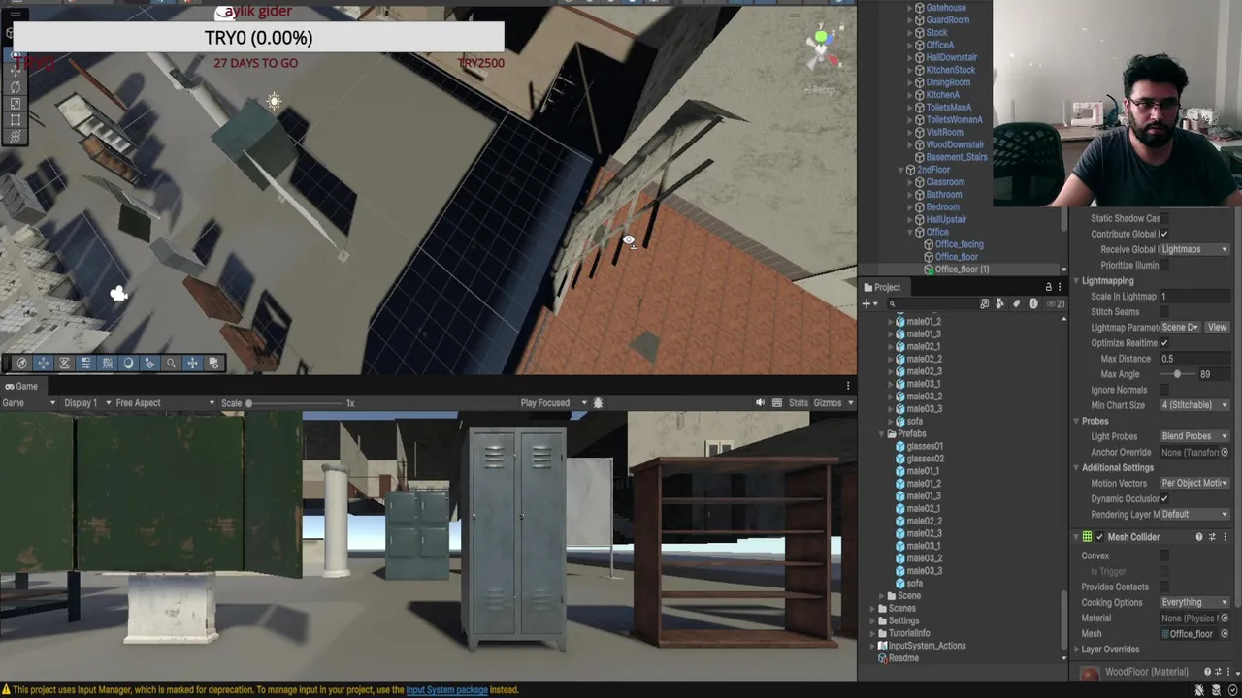Image resolution: width=1242 pixels, height=698 pixels.
Task: Click the bug icon in Game view toolbar
Action: click(598, 403)
